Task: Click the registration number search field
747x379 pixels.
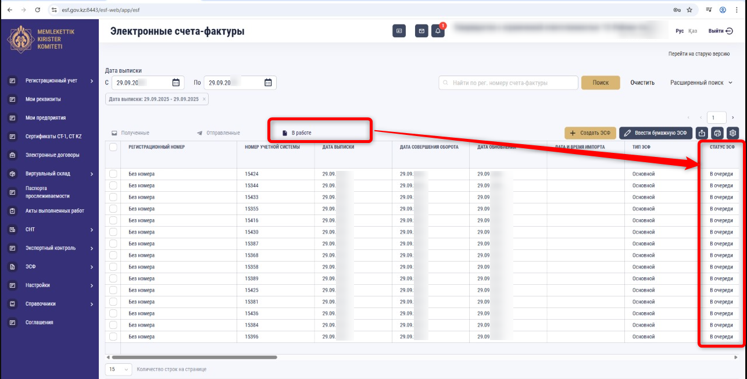Action: tap(508, 83)
